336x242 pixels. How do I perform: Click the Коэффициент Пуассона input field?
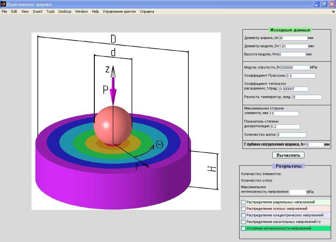point(301,76)
